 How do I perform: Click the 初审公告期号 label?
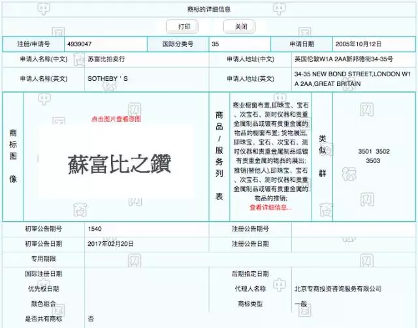coord(44,229)
